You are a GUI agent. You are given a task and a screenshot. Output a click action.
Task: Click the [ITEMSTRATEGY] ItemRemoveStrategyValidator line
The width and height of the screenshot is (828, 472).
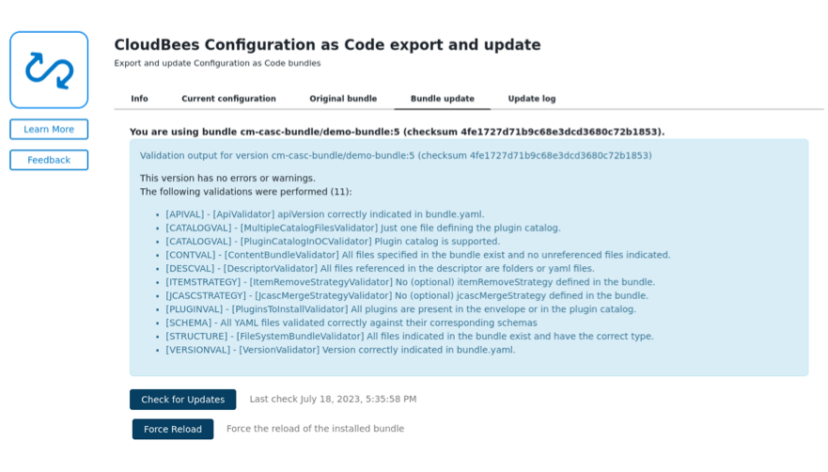(410, 282)
